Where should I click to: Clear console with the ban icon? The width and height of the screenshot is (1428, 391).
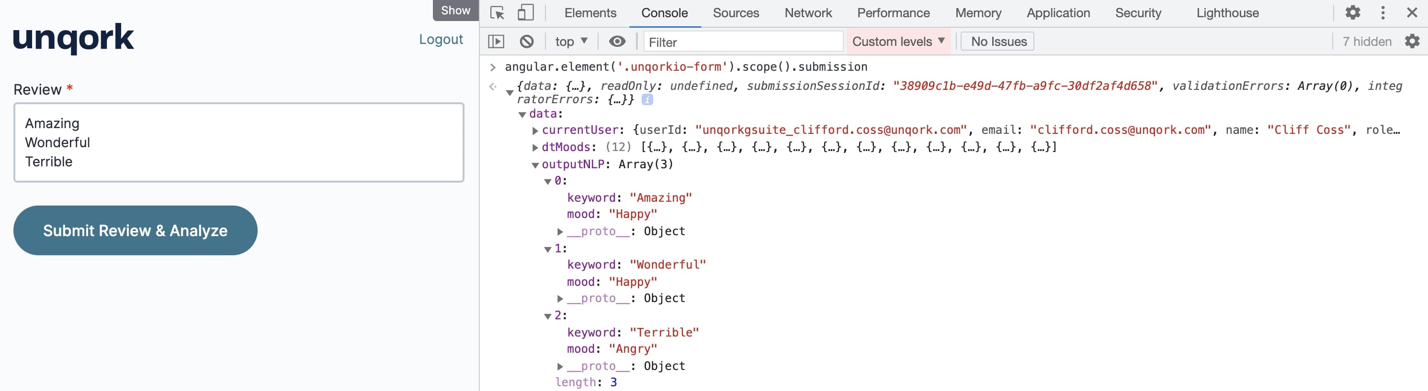[527, 42]
